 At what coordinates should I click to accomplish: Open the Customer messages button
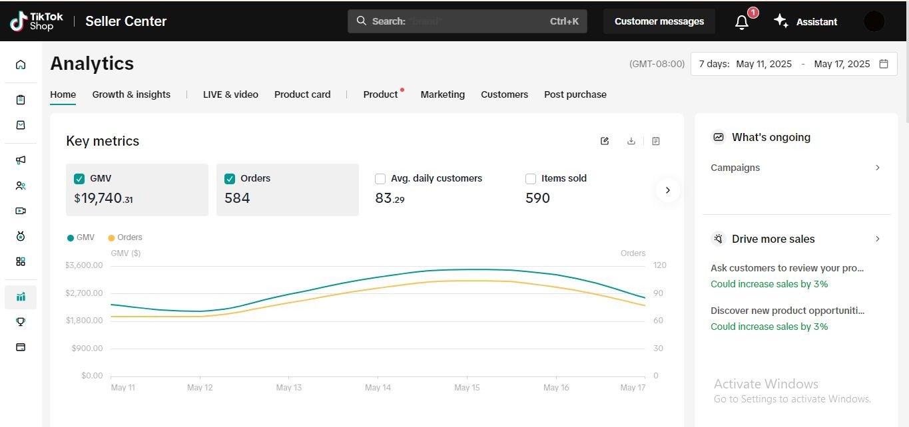(659, 21)
